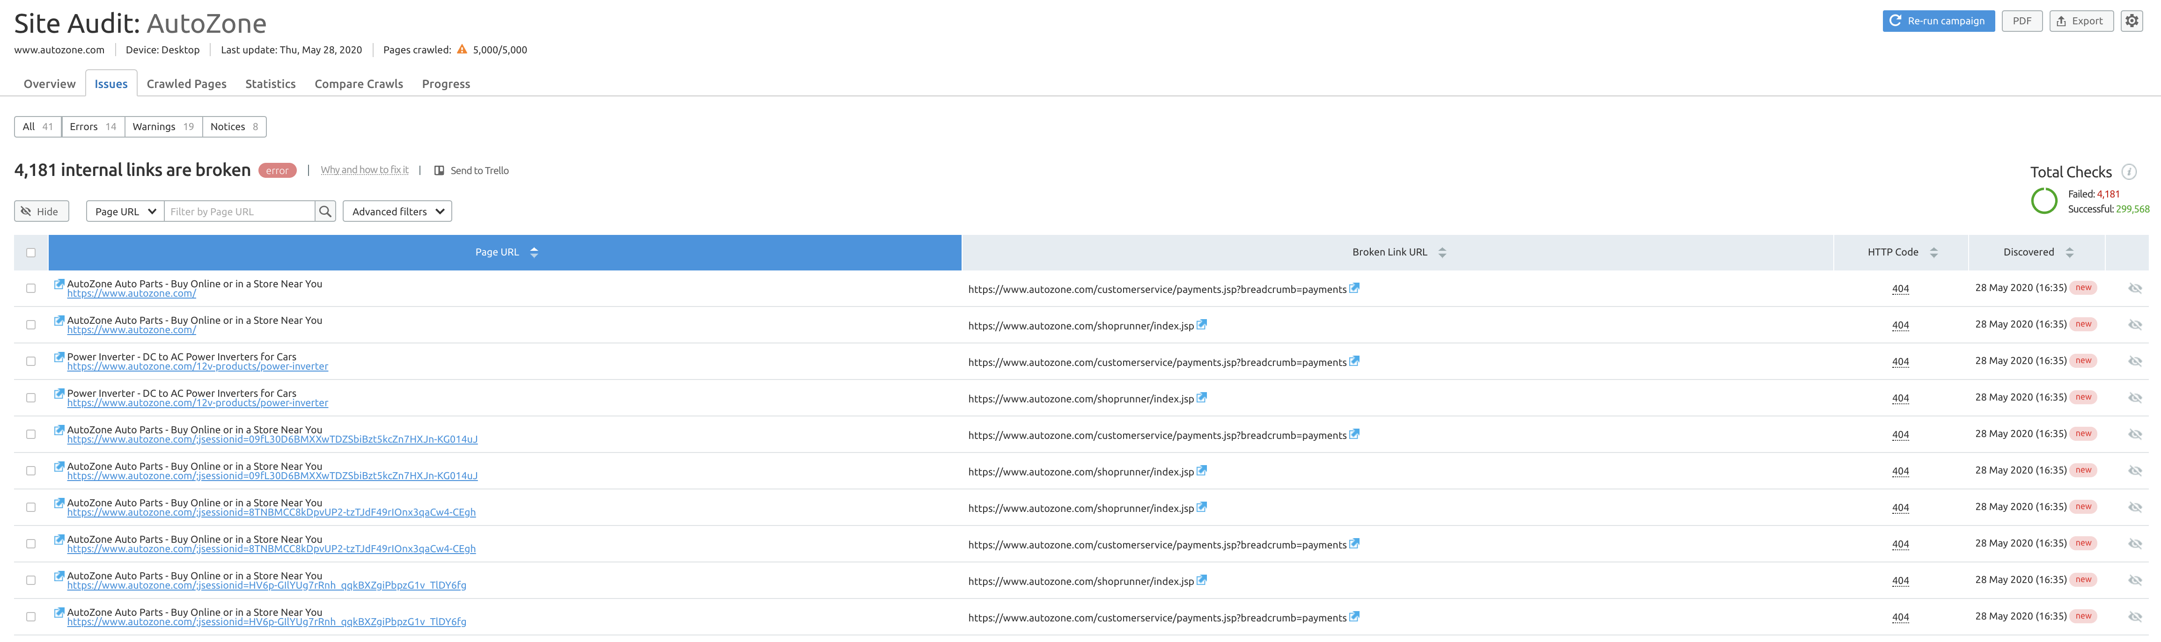Check the second autozone.com/ row checkbox

(x=31, y=324)
